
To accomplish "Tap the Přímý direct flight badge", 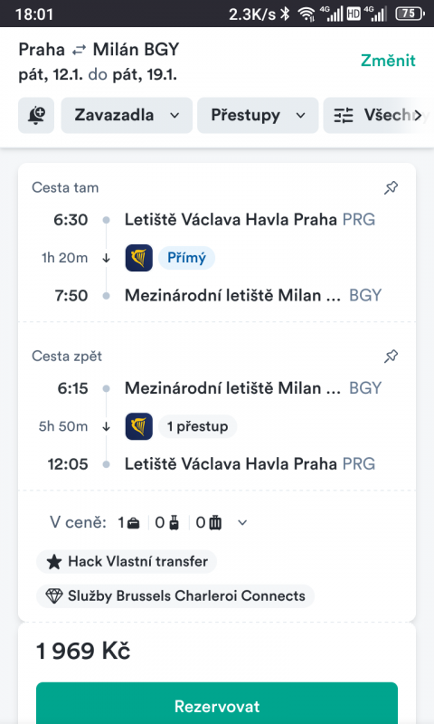I will point(186,258).
